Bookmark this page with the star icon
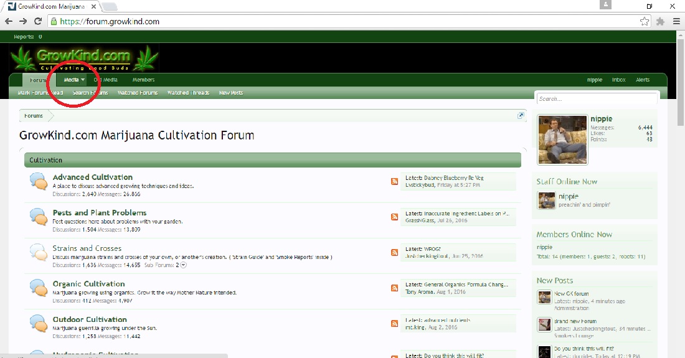Screen dimensions: 685x358 645,21
